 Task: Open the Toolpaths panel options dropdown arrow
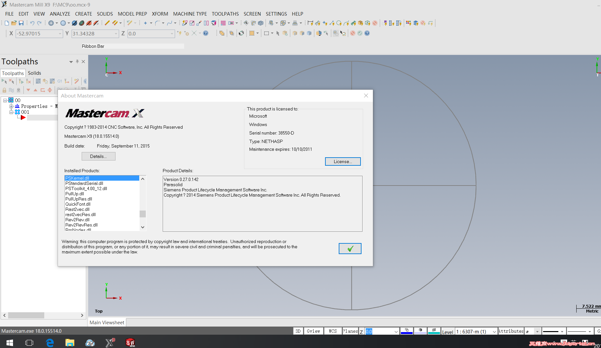pos(71,62)
